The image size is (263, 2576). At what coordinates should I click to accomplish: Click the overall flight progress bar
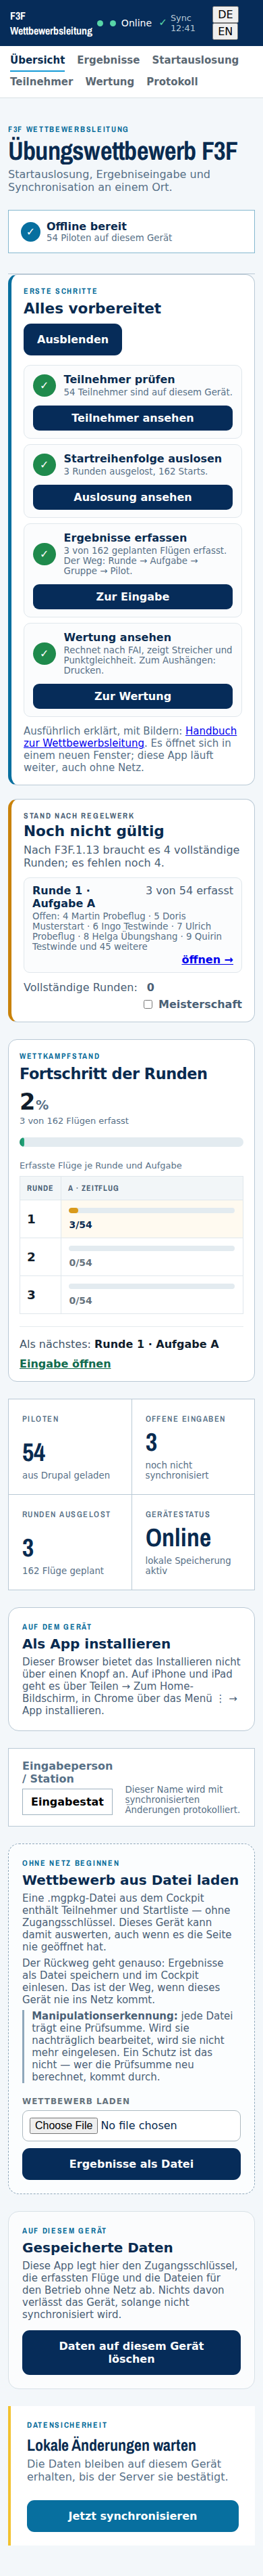[x=131, y=1141]
